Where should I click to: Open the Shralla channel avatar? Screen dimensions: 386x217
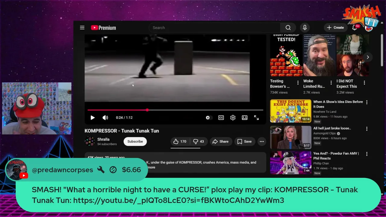coord(90,142)
